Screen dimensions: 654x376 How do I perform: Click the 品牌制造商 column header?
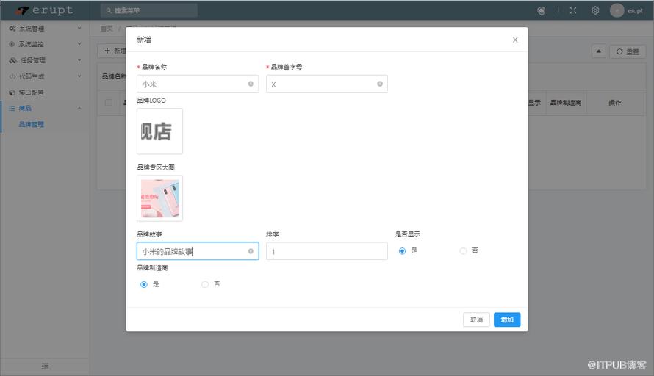pyautogui.click(x=565, y=103)
